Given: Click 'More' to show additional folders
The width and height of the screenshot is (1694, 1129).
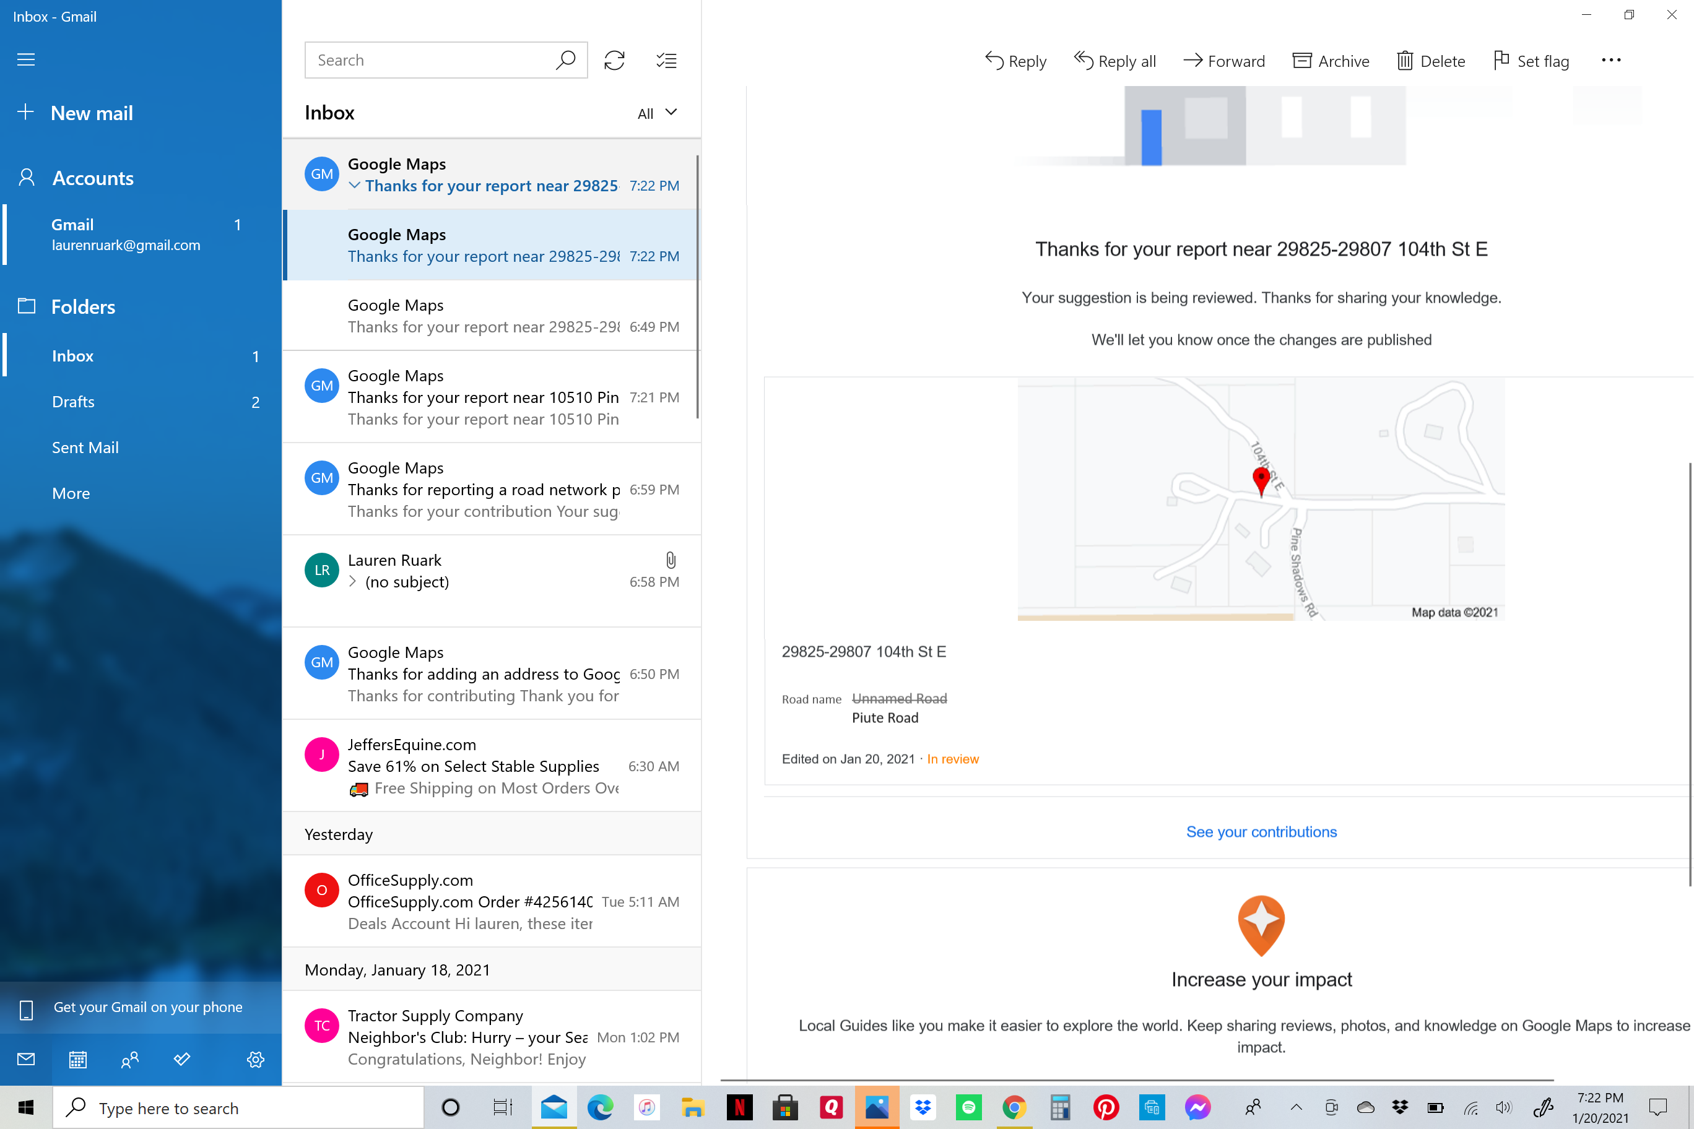Looking at the screenshot, I should pos(70,493).
